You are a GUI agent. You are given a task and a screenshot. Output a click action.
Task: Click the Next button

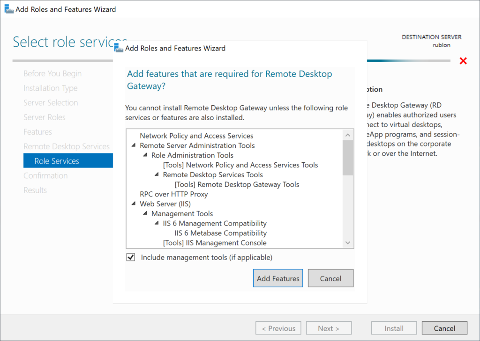(x=329, y=328)
